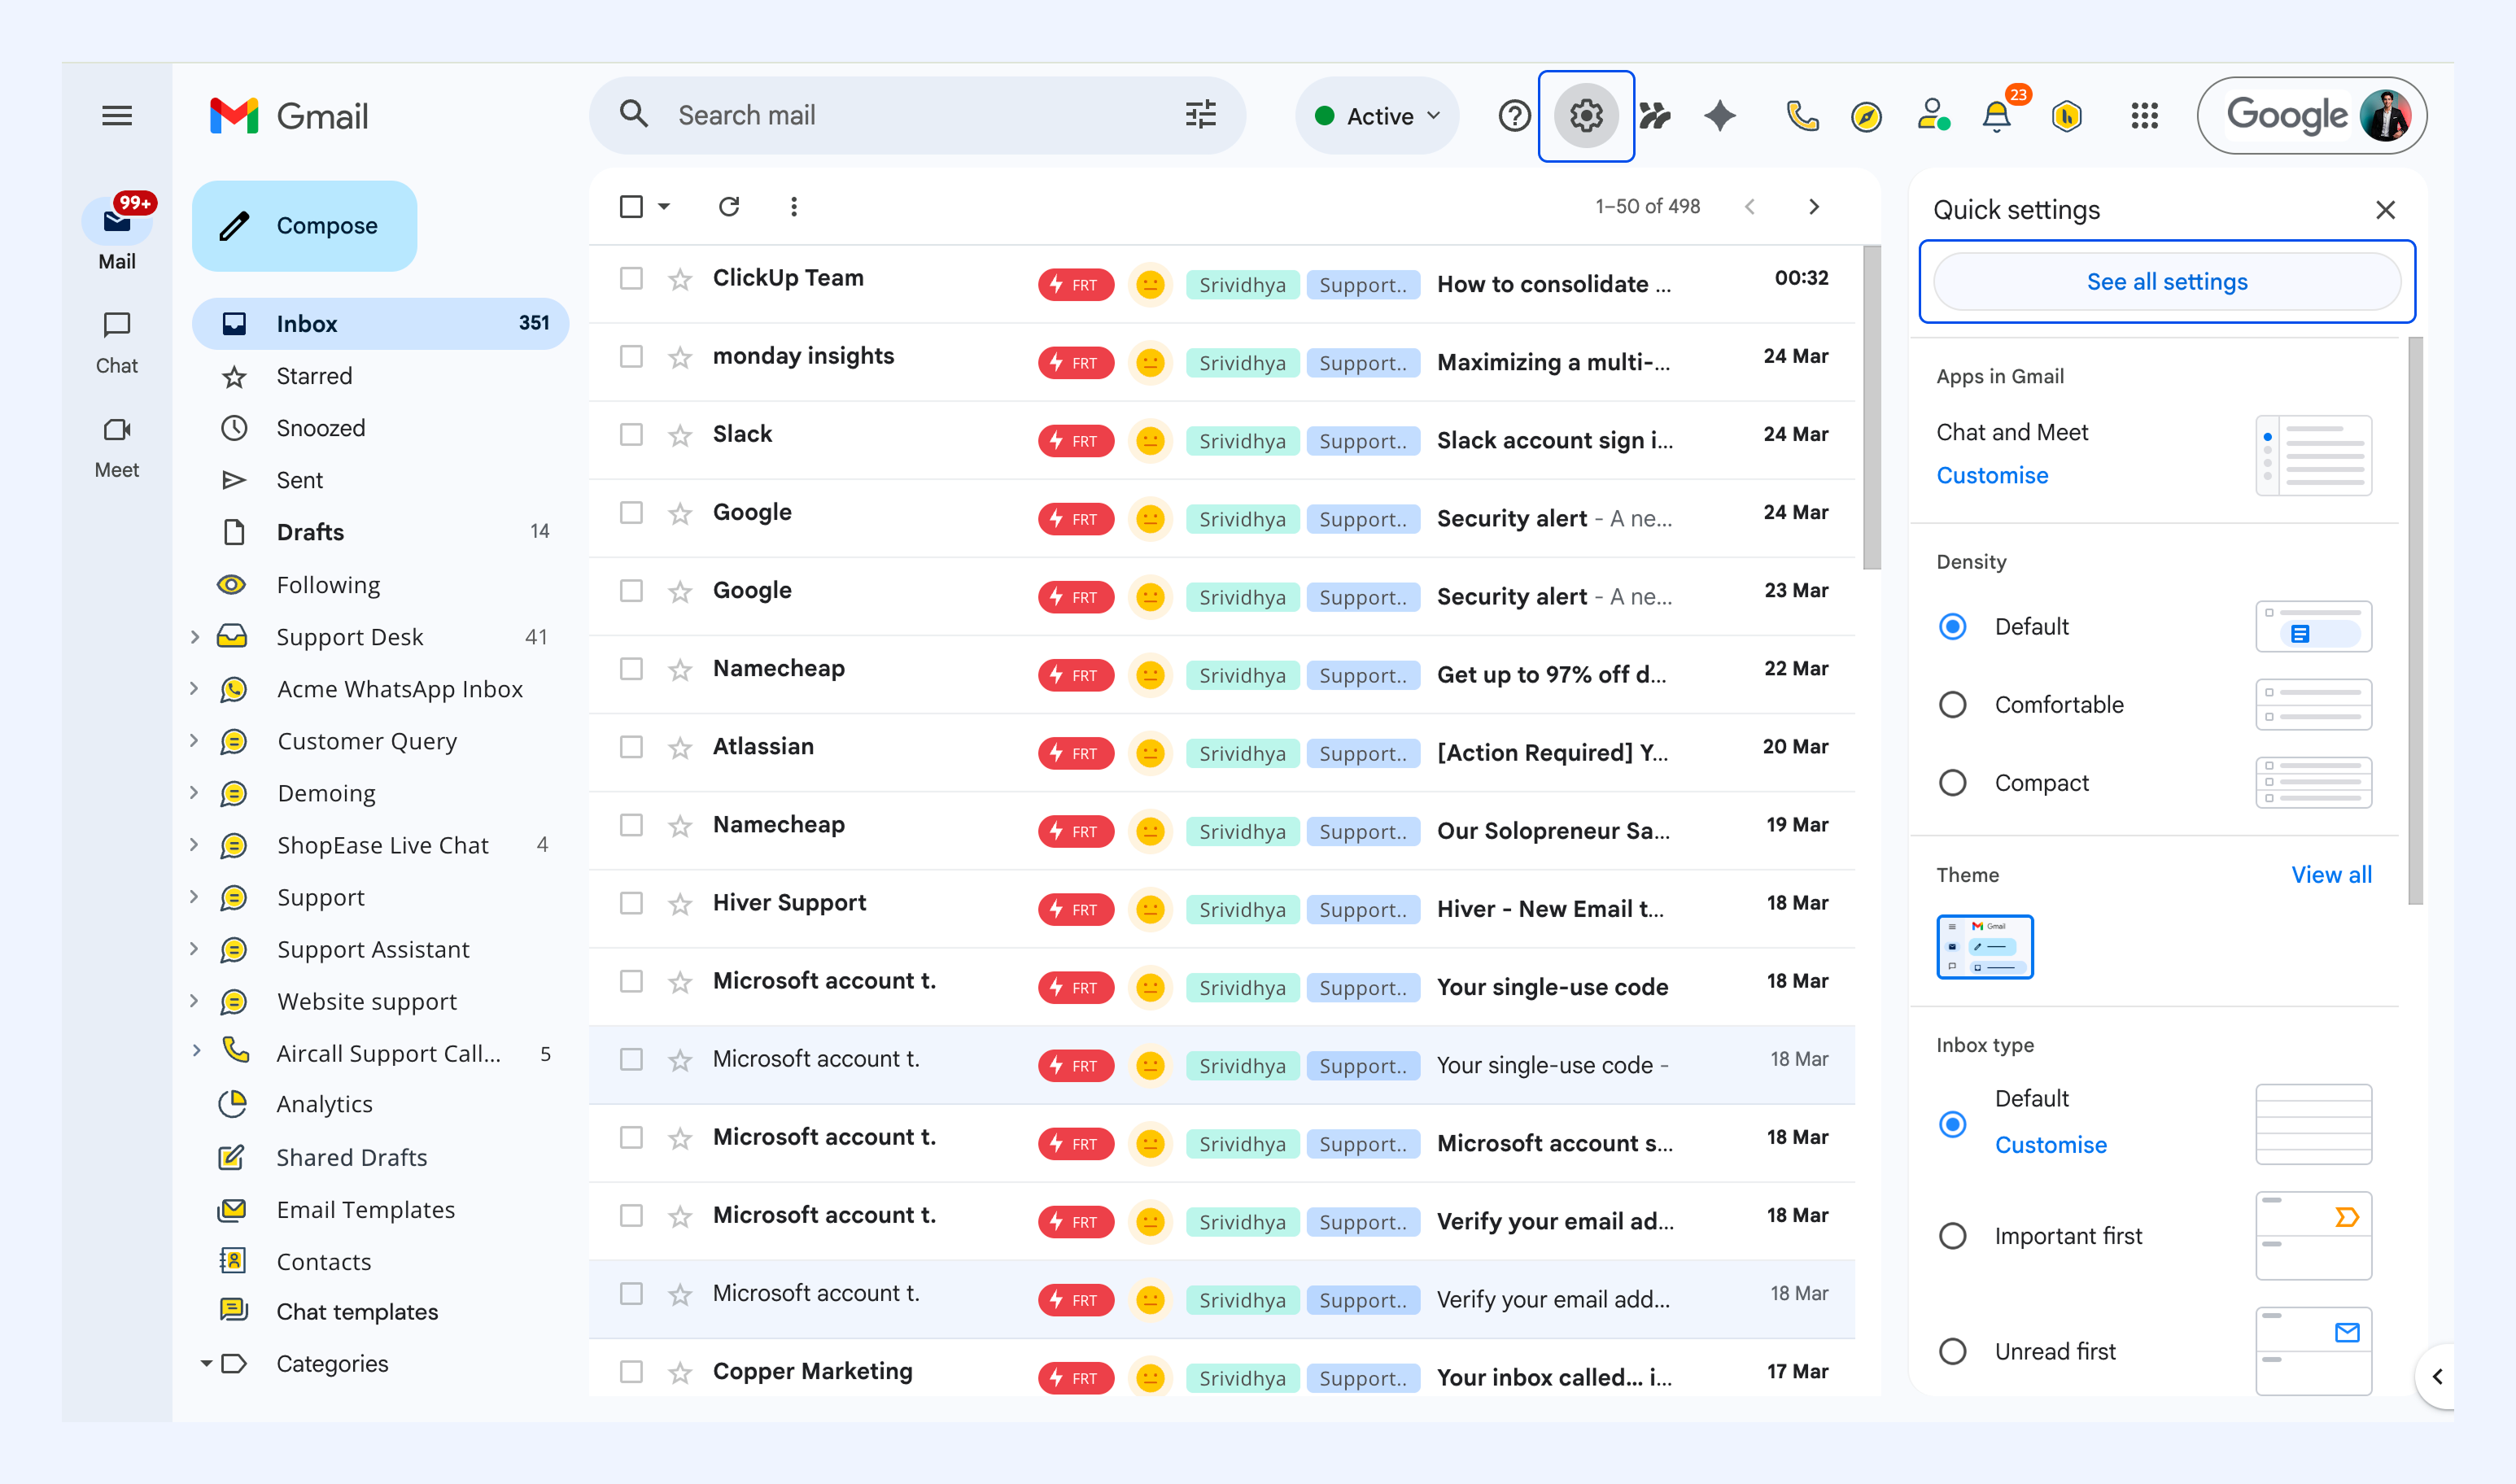
Task: Open the Support help question mark icon
Action: pyautogui.click(x=1514, y=116)
